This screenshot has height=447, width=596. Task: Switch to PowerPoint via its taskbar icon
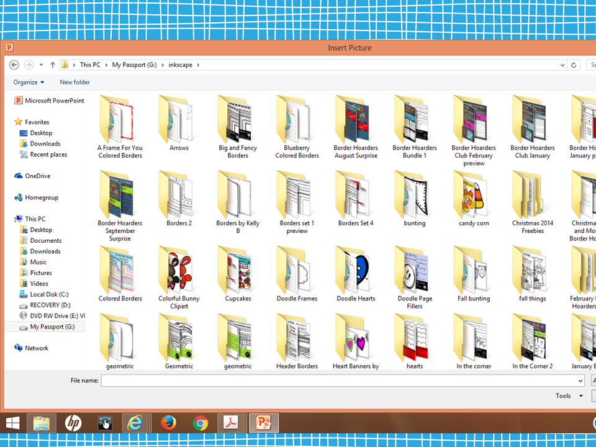click(263, 423)
